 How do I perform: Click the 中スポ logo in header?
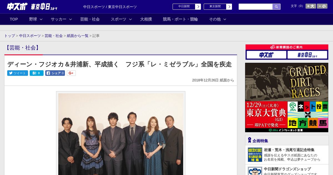[x=17, y=7]
